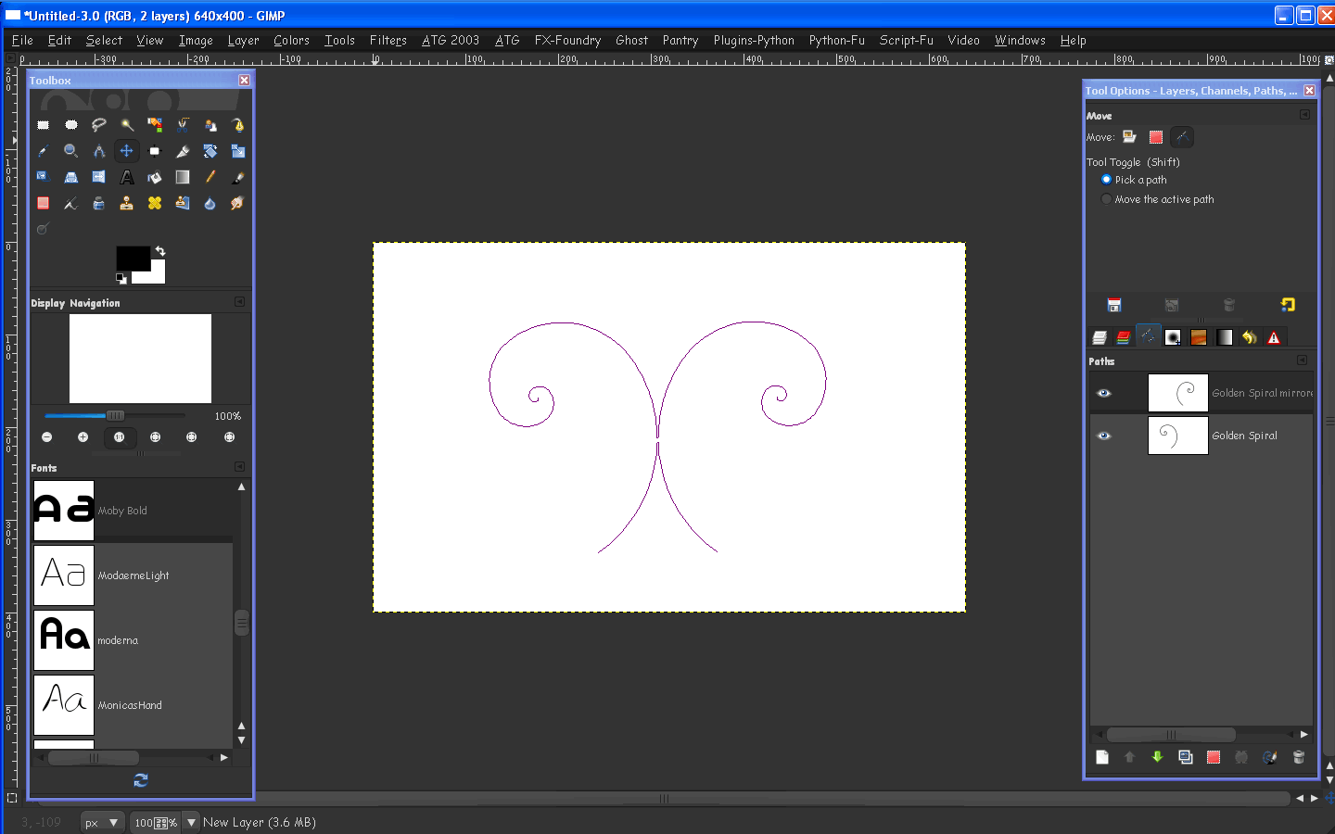
Task: Set Move mode to Path icon
Action: point(1181,137)
